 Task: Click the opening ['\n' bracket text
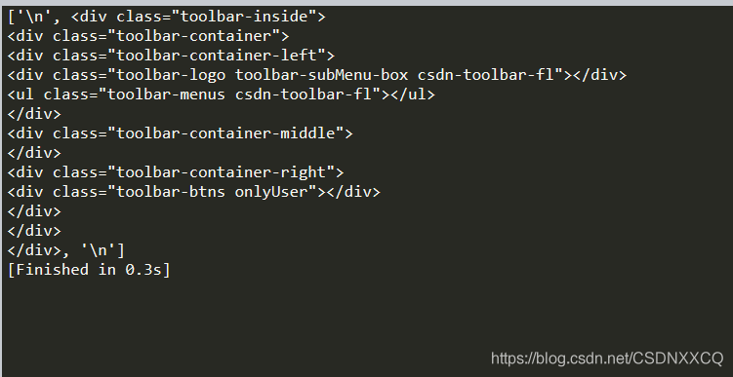(x=33, y=17)
